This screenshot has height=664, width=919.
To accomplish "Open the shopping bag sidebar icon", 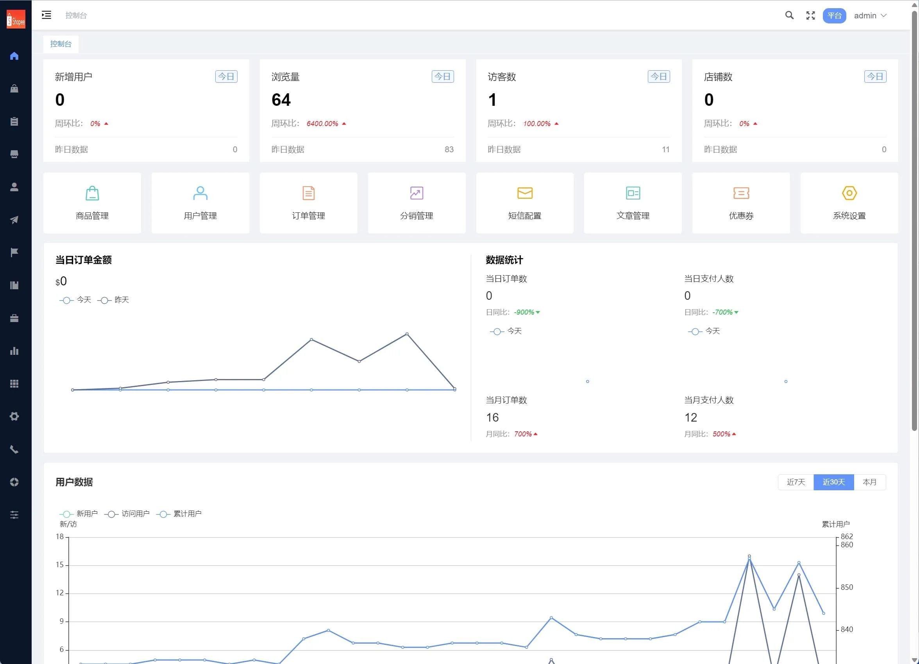I will 14,89.
